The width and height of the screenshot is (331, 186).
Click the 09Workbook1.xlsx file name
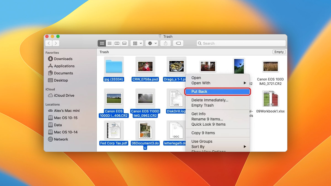pyautogui.click(x=270, y=111)
